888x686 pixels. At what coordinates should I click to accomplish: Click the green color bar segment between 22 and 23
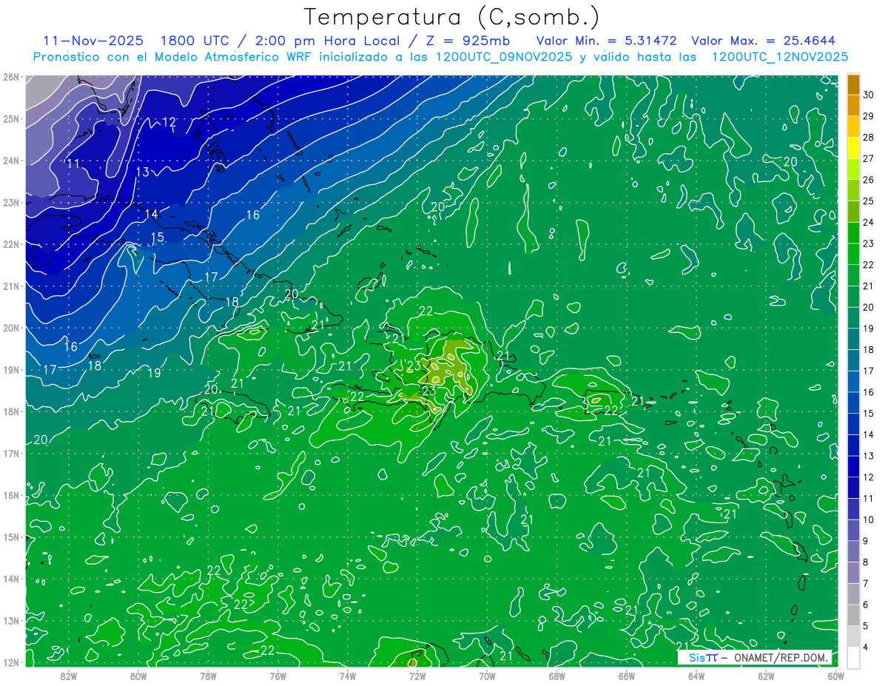tap(853, 254)
